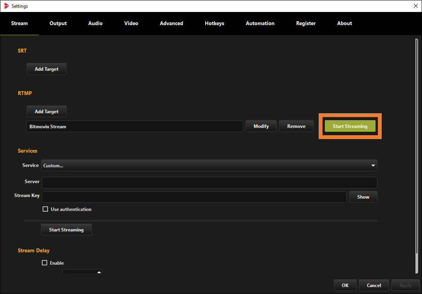The height and width of the screenshot is (294, 422).
Task: Click Start Streaming under Services
Action: [66, 230]
